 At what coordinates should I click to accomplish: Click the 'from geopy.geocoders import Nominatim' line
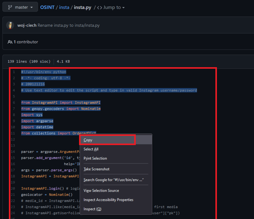(61, 109)
